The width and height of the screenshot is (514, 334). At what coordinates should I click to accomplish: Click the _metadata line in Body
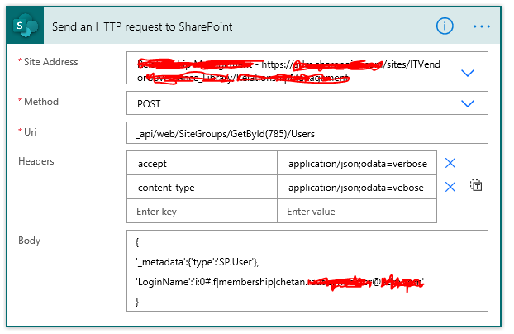pyautogui.click(x=197, y=262)
